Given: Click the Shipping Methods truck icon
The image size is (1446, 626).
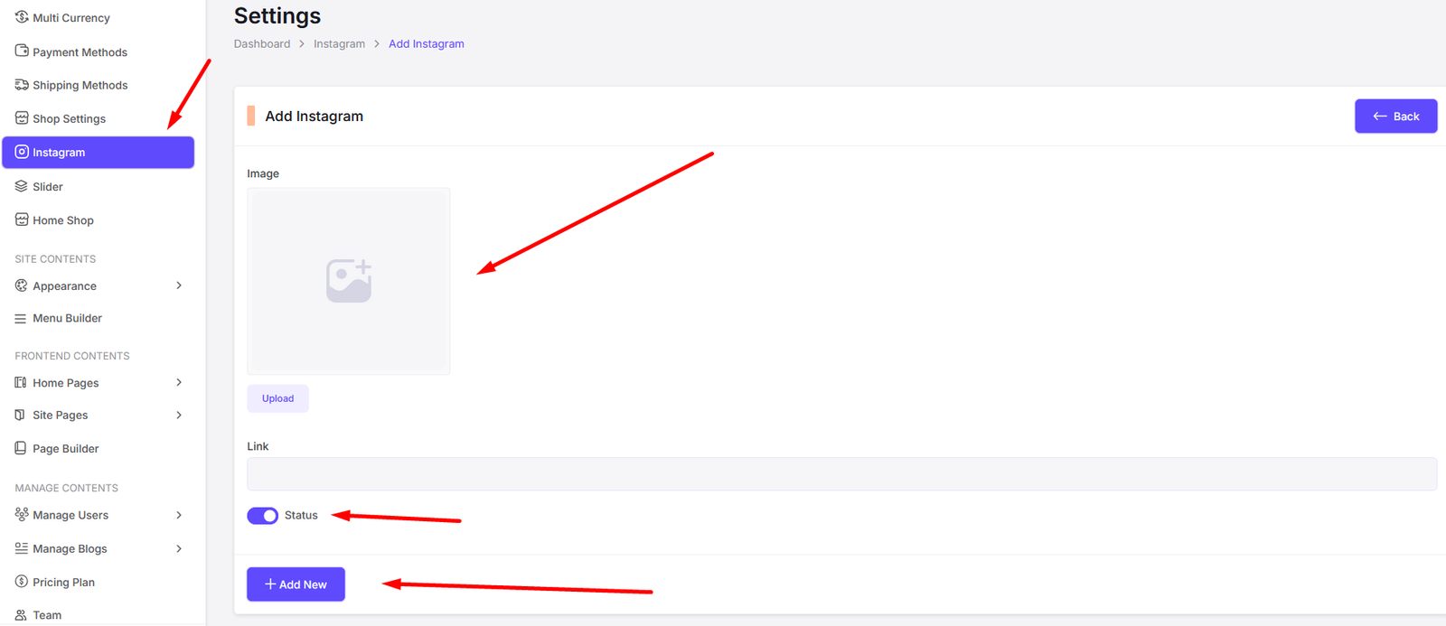Looking at the screenshot, I should pyautogui.click(x=22, y=85).
